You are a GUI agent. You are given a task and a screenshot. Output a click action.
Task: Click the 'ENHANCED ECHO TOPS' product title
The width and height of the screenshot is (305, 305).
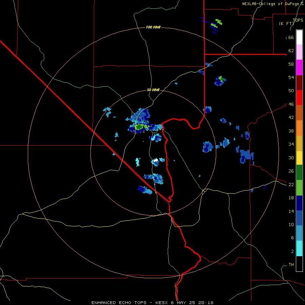tap(119, 303)
